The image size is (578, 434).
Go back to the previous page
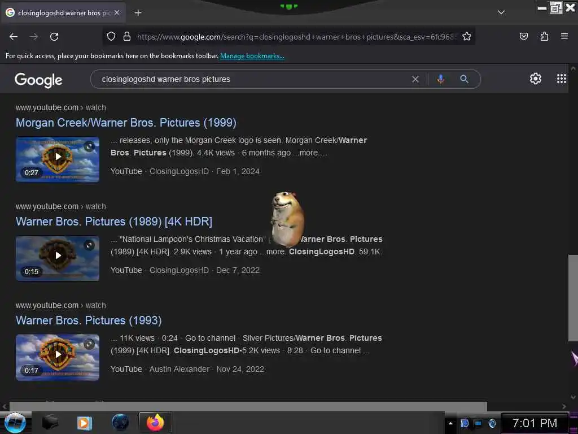(14, 37)
